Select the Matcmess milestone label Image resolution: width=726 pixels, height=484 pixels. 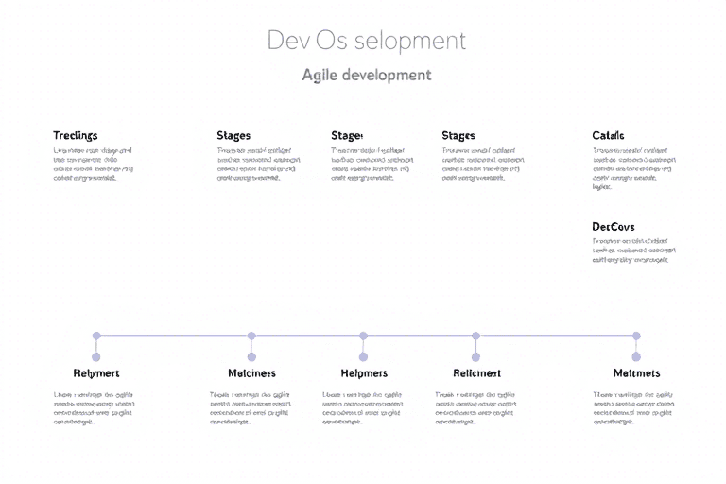coord(251,373)
